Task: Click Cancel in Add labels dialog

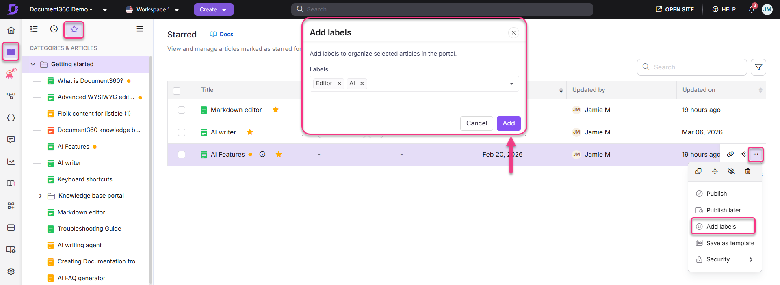Action: point(477,123)
